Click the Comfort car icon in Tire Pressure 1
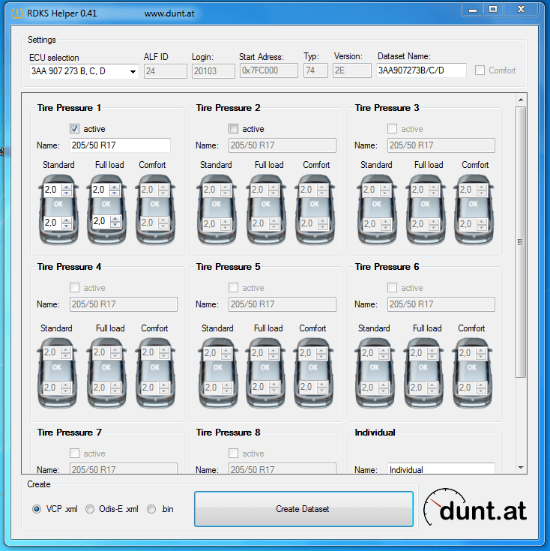This screenshot has width=550, height=551. [155, 209]
